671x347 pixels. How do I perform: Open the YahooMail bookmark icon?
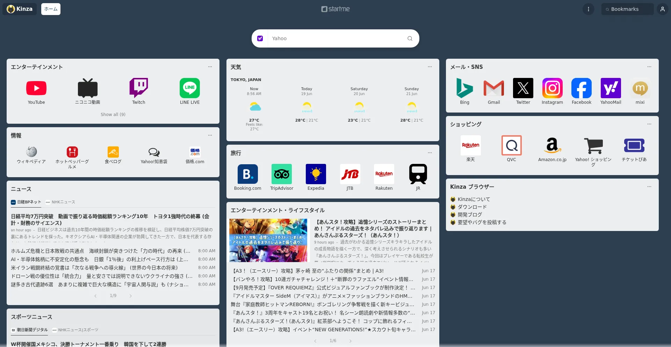click(611, 88)
